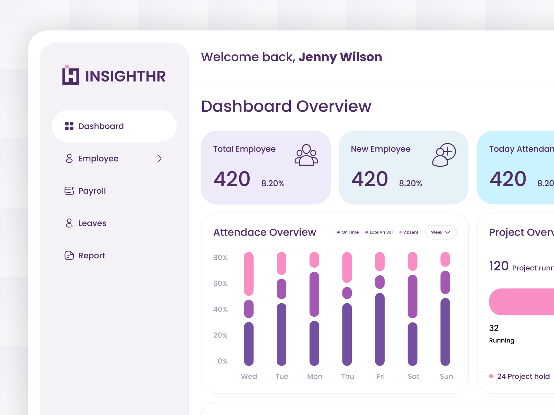Select the Wednesday bar in the attendance chart
The height and width of the screenshot is (415, 554).
tap(249, 308)
